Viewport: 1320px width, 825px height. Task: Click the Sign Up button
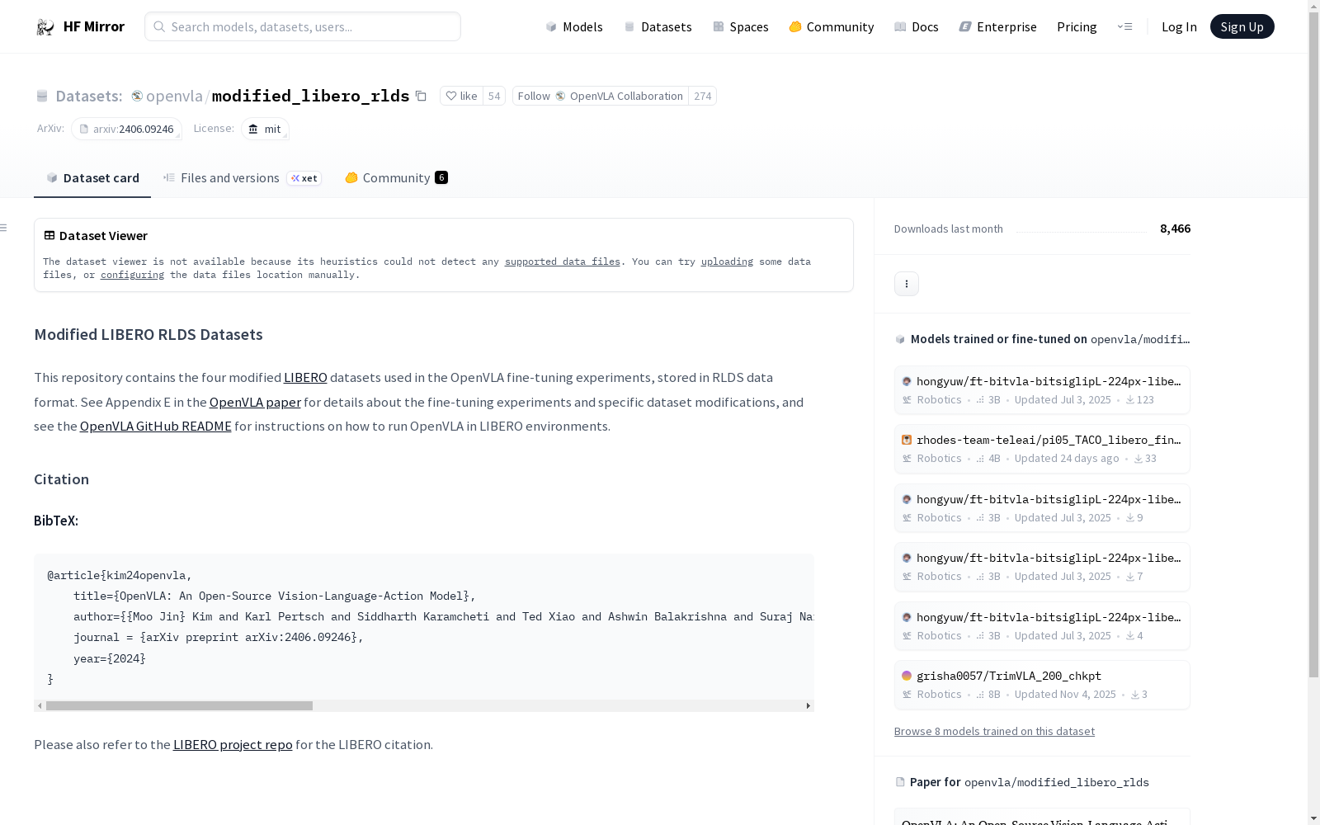tap(1242, 26)
